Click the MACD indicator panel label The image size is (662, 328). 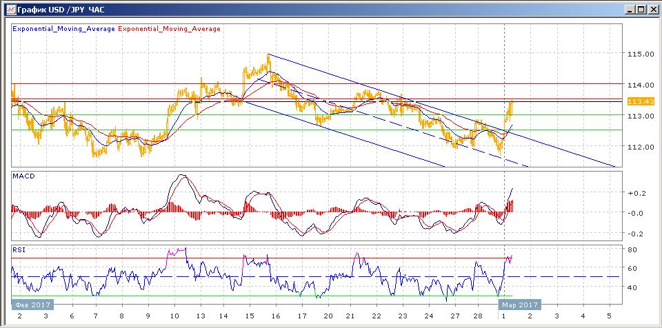23,177
